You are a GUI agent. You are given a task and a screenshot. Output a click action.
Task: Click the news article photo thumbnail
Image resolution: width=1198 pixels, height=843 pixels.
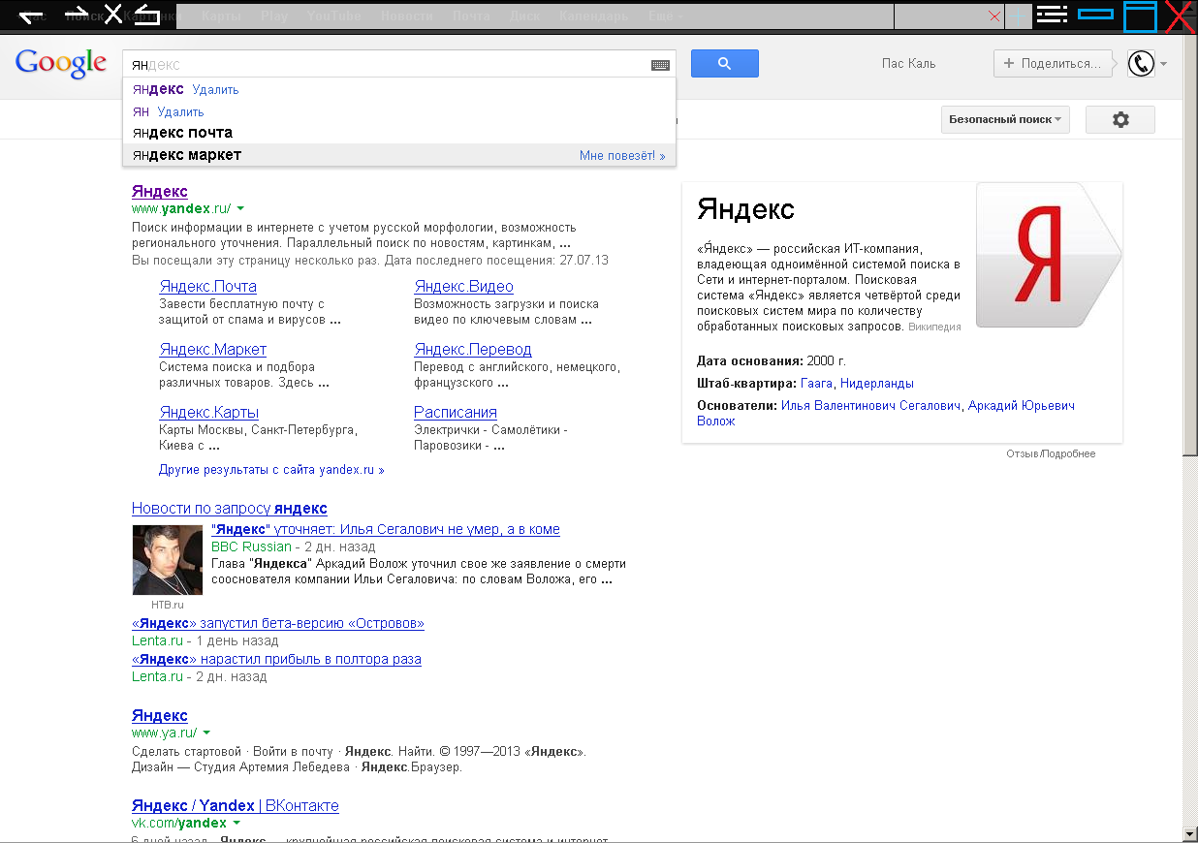pyautogui.click(x=168, y=559)
